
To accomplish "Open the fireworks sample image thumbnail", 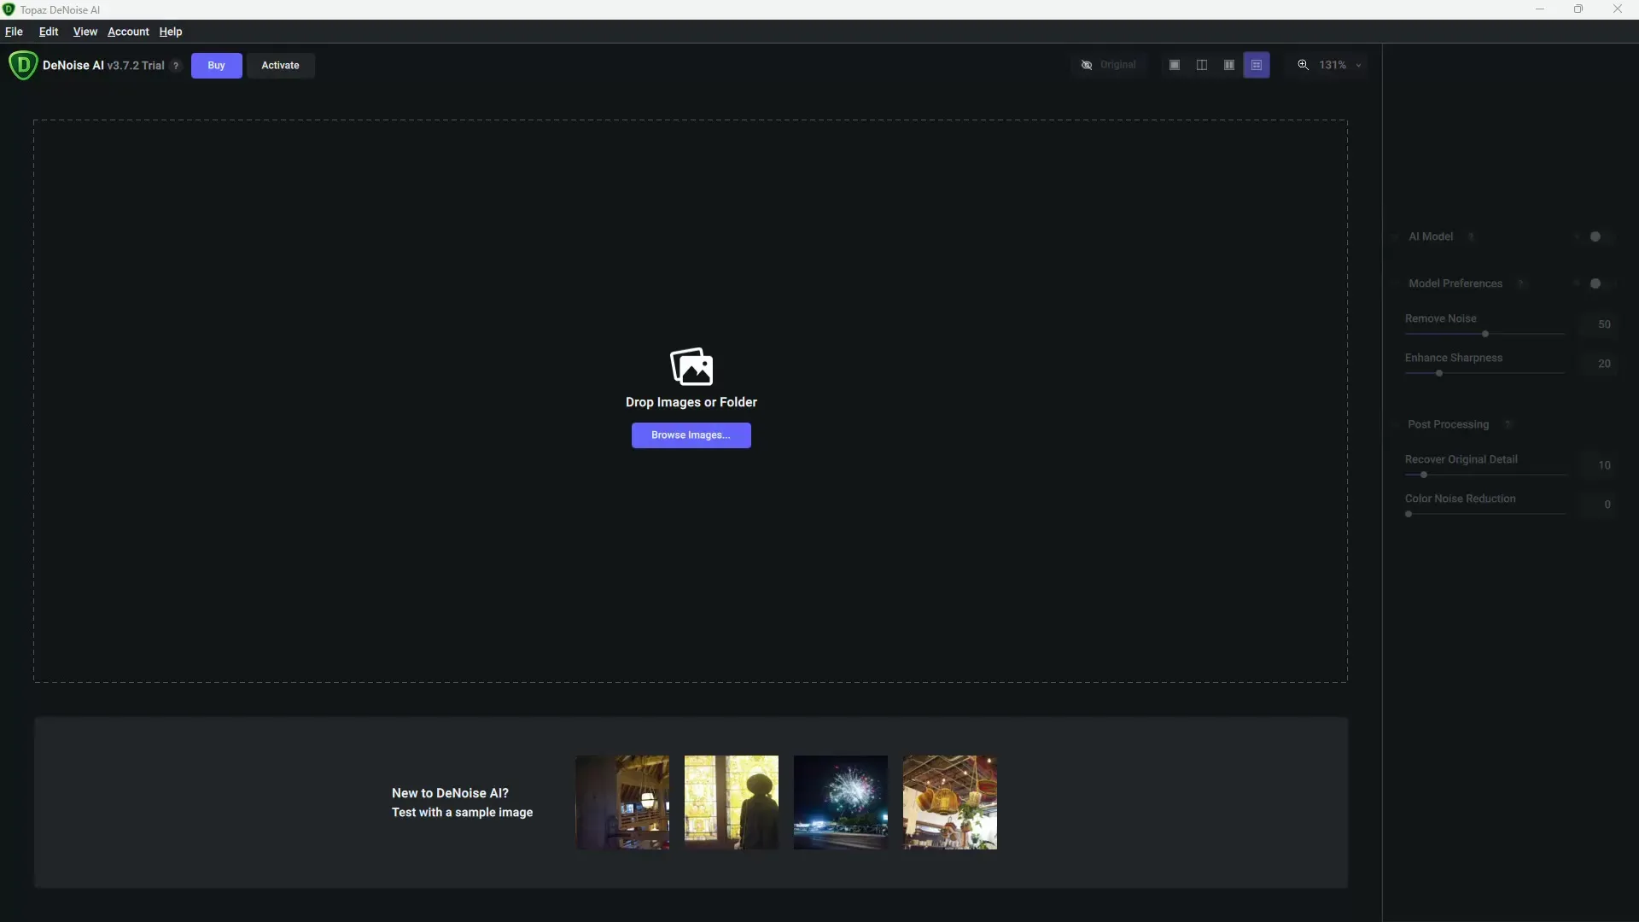I will [x=840, y=802].
